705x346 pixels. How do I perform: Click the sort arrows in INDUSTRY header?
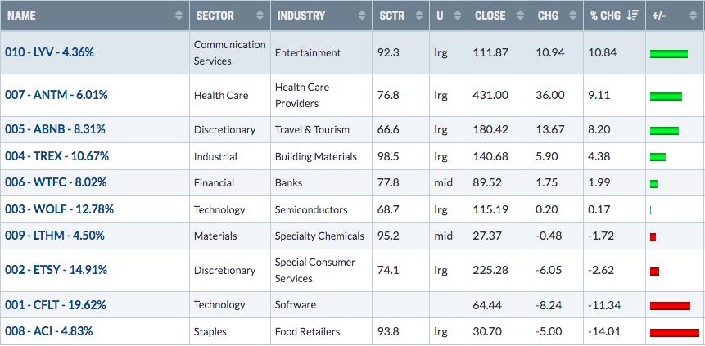(362, 16)
